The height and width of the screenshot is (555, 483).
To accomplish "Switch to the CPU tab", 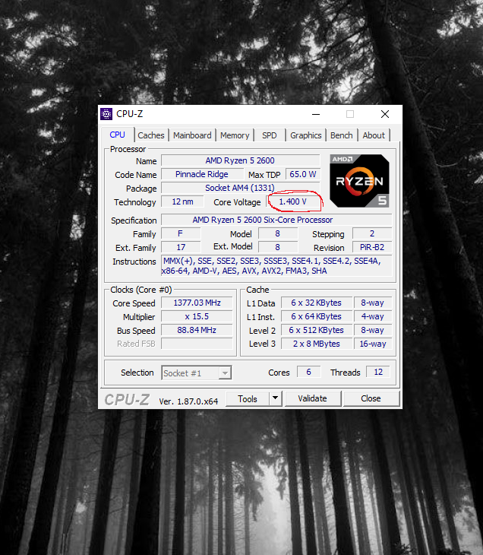I will (x=117, y=135).
